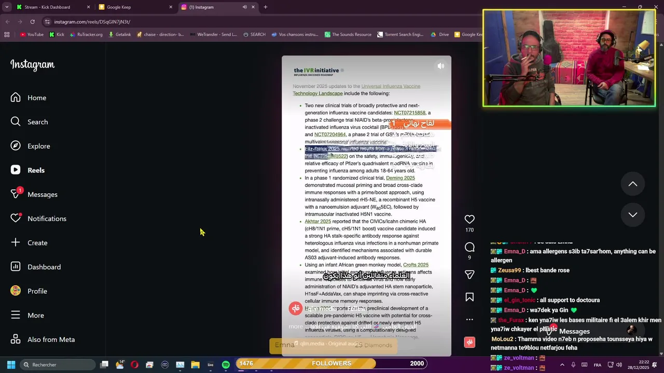The width and height of the screenshot is (664, 373).
Task: Click Also from Meta
Action: [43, 339]
